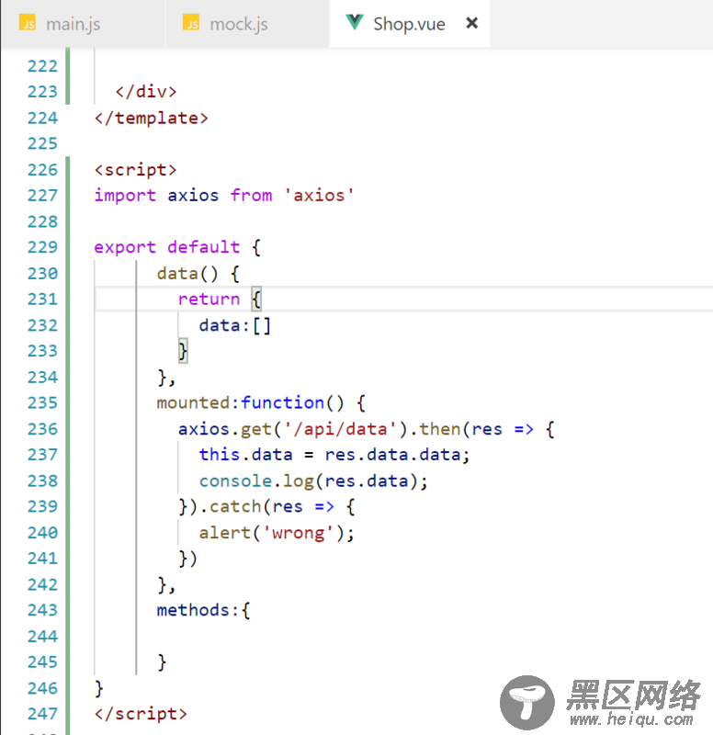This screenshot has width=713, height=735.
Task: Click the 'export' keyword
Action: [x=125, y=247]
